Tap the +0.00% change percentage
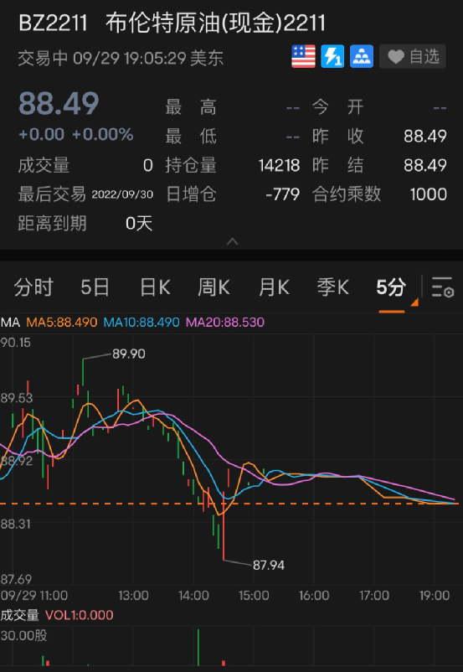The width and height of the screenshot is (463, 672). pyautogui.click(x=102, y=135)
